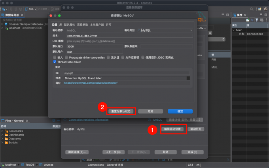The height and width of the screenshot is (168, 269).
Task: Click the Scripts folder icon
Action: tap(6, 143)
